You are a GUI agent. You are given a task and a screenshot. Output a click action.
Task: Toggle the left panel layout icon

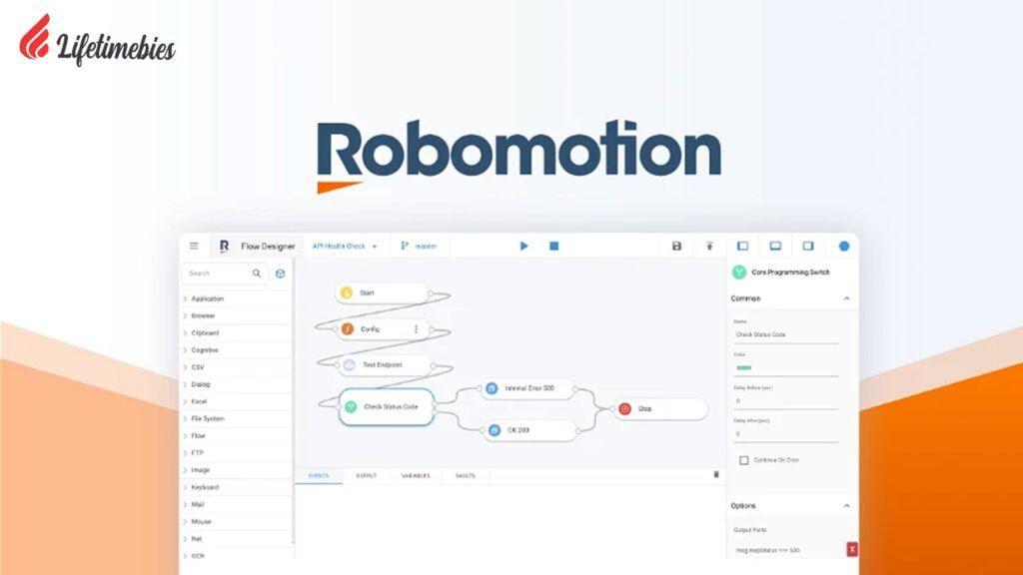coord(742,246)
